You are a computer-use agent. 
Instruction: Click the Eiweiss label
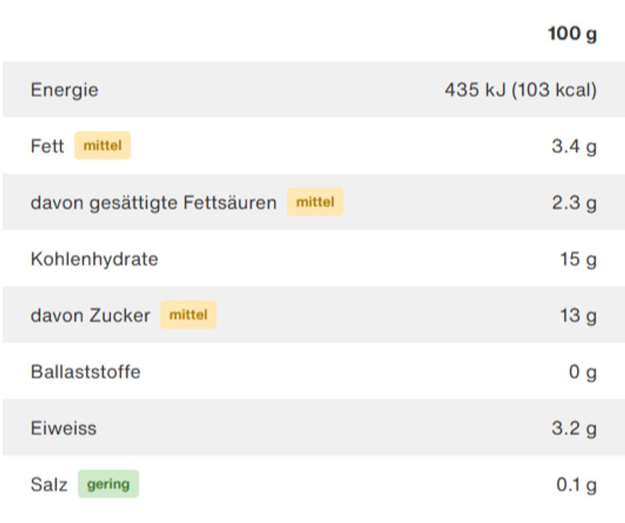(63, 428)
